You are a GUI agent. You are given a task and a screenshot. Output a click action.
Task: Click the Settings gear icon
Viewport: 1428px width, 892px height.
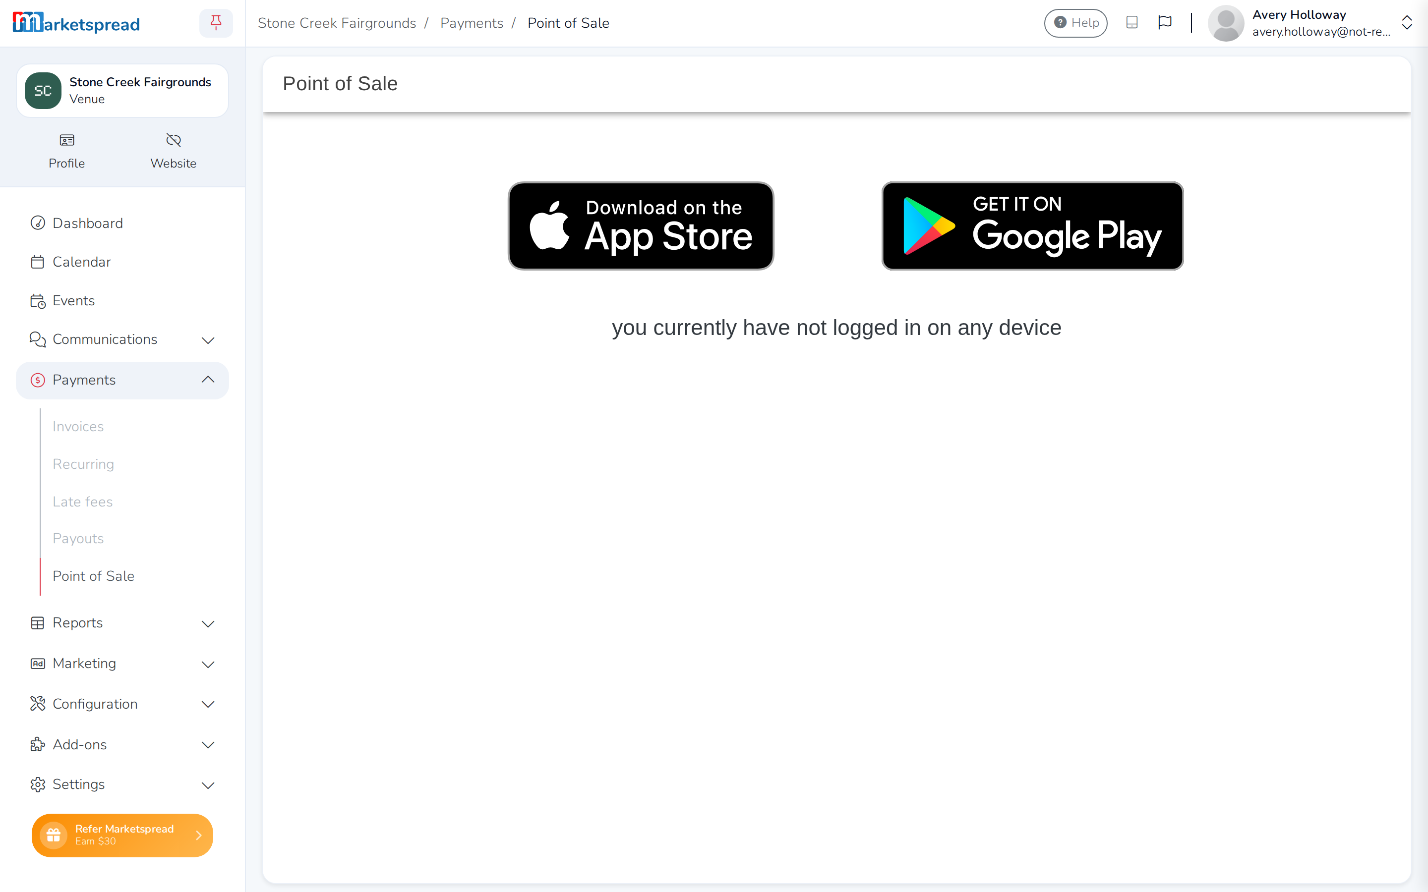[38, 784]
